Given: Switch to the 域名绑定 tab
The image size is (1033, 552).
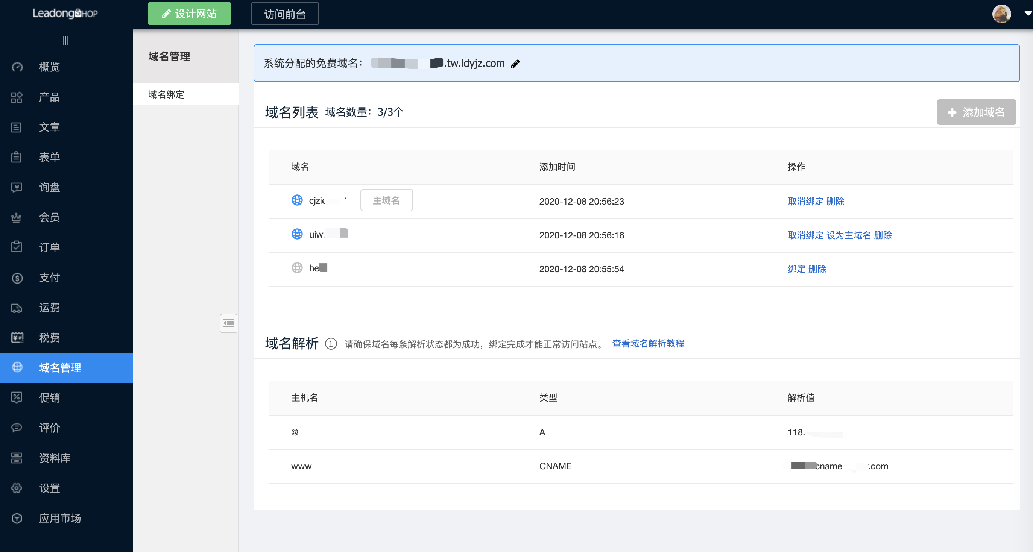Looking at the screenshot, I should [x=166, y=94].
